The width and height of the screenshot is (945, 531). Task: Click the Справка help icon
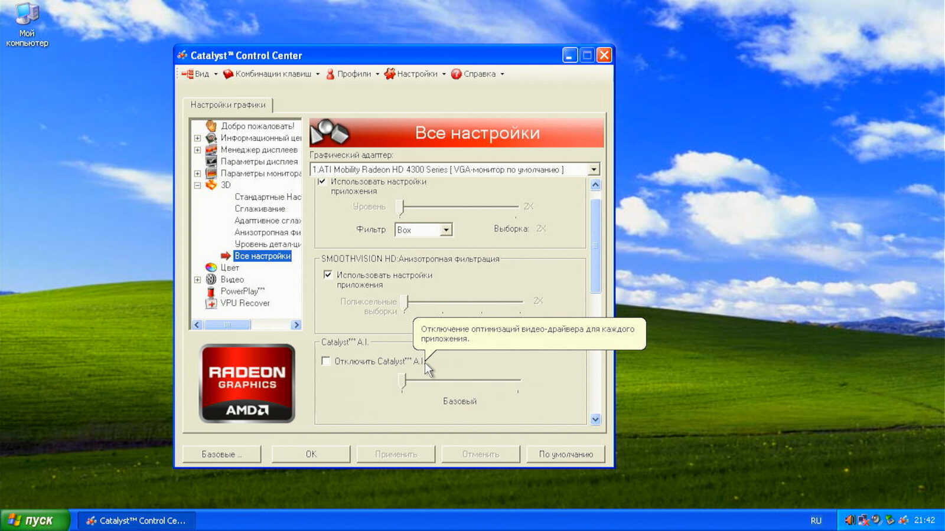[x=456, y=74]
